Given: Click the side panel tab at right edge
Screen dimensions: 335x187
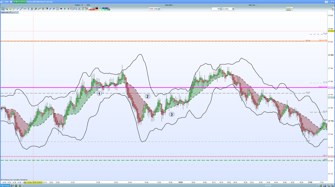Looking at the screenshot, I should click(x=333, y=9).
